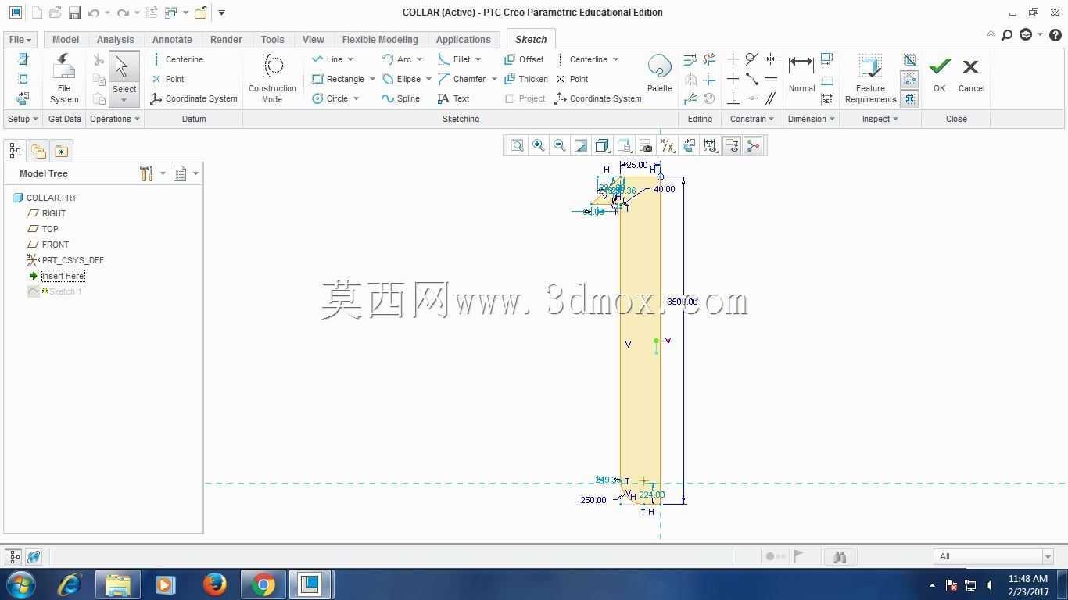1068x600 pixels.
Task: Click the Refit view icon
Action: point(517,145)
